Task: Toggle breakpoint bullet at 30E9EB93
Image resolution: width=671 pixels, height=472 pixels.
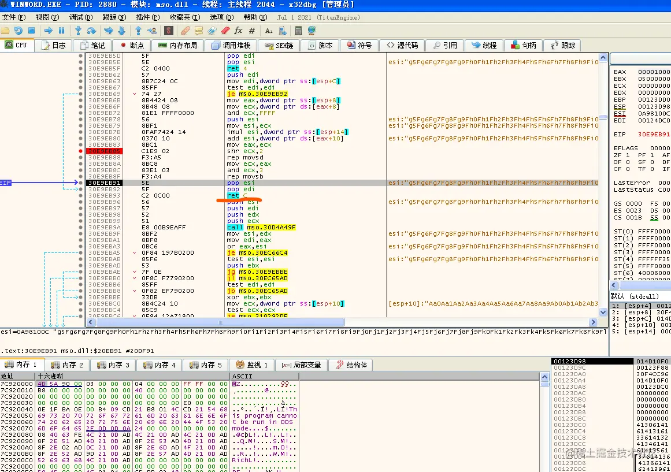Action: [x=80, y=196]
